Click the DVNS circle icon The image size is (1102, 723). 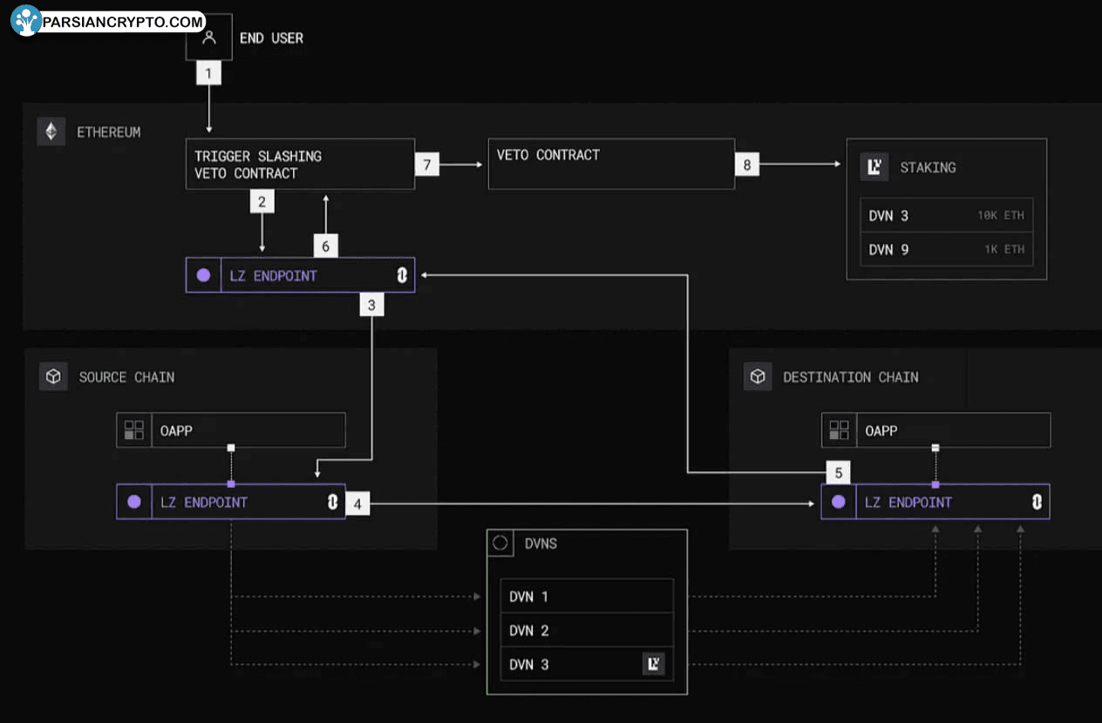[500, 544]
